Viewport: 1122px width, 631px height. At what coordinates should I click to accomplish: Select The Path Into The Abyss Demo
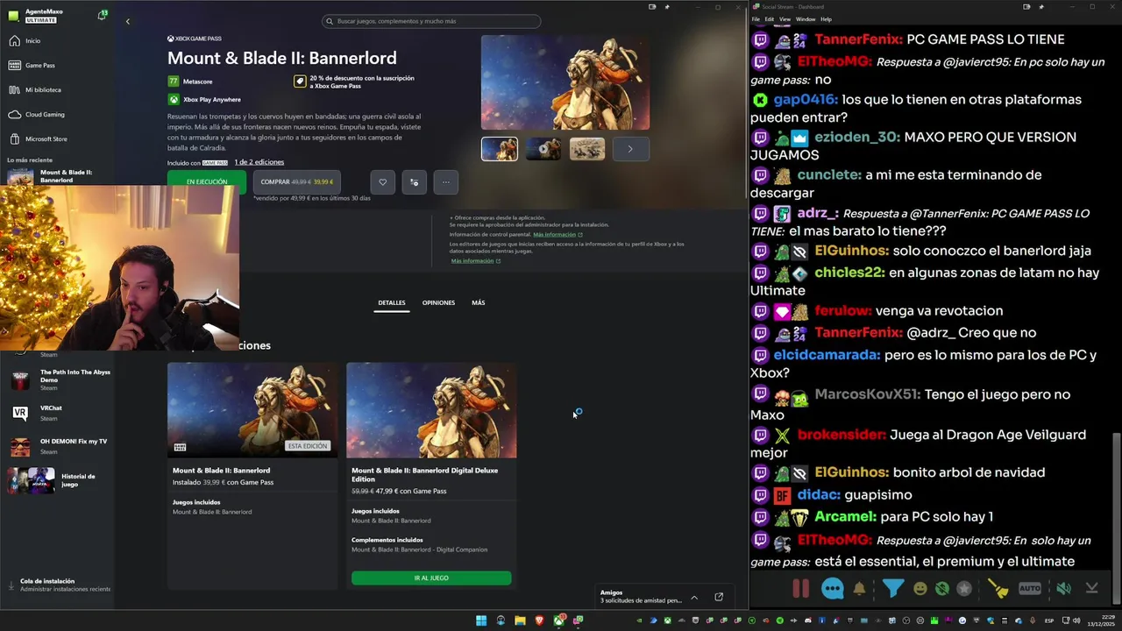[58, 379]
